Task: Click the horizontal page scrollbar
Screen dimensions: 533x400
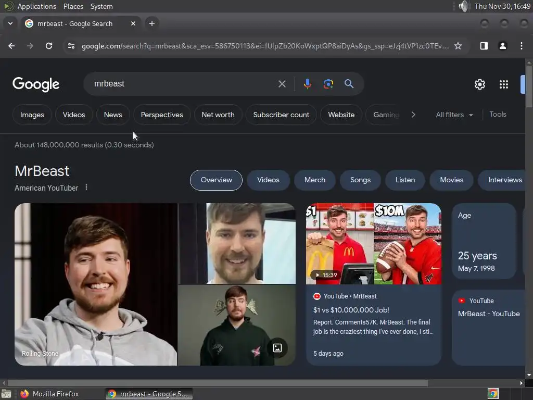Action: click(x=218, y=383)
